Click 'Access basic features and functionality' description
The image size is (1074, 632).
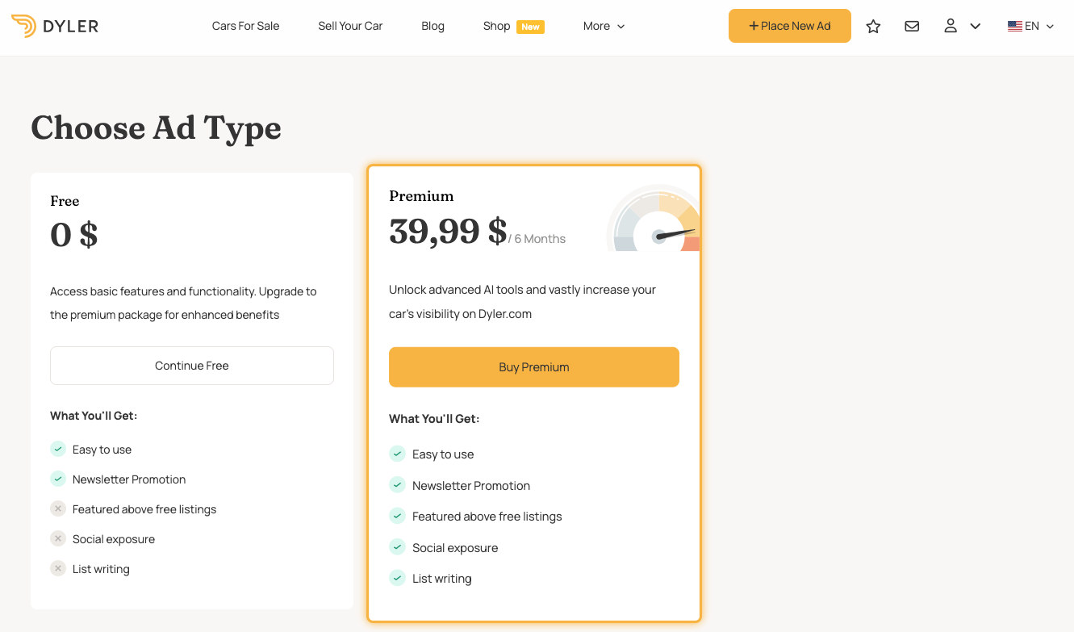183,303
